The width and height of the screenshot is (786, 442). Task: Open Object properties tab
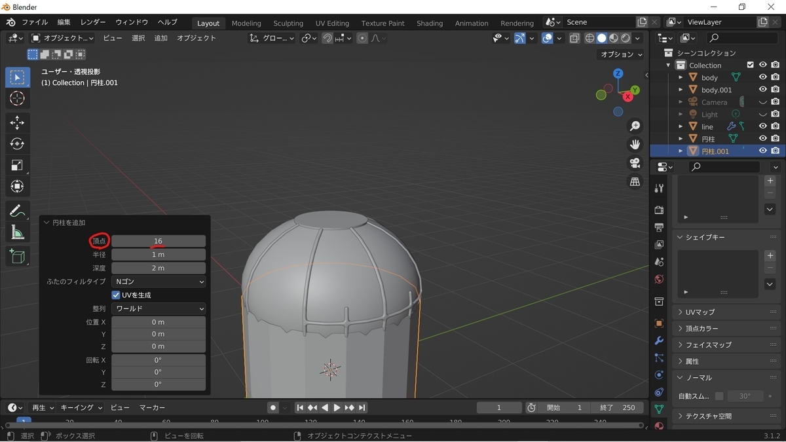click(x=659, y=323)
